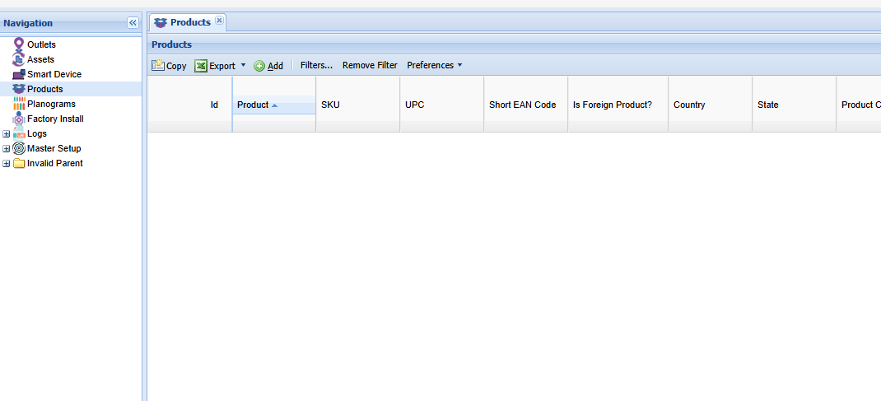Collapse the Navigation panel
Screen dimensions: 881x401
(x=133, y=23)
